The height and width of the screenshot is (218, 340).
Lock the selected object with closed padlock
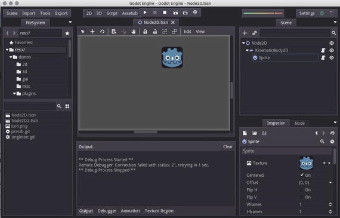(x=145, y=32)
